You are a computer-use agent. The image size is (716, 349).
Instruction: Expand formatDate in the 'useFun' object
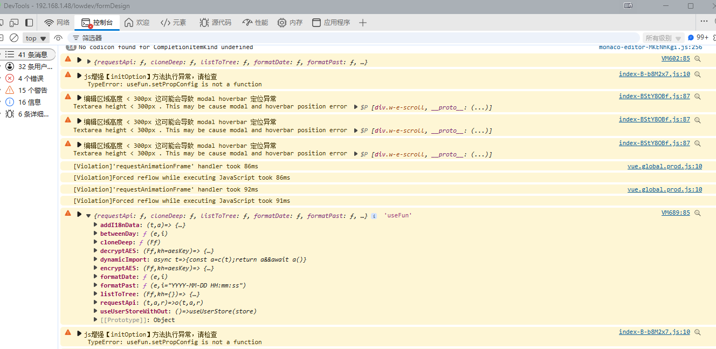click(97, 277)
